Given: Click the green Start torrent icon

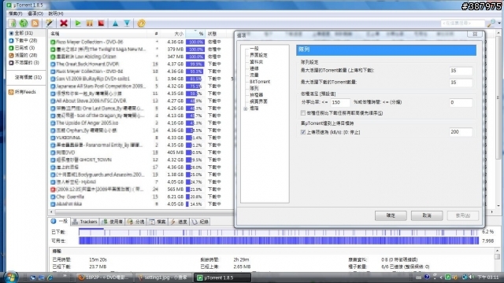Looking at the screenshot, I should (x=78, y=23).
